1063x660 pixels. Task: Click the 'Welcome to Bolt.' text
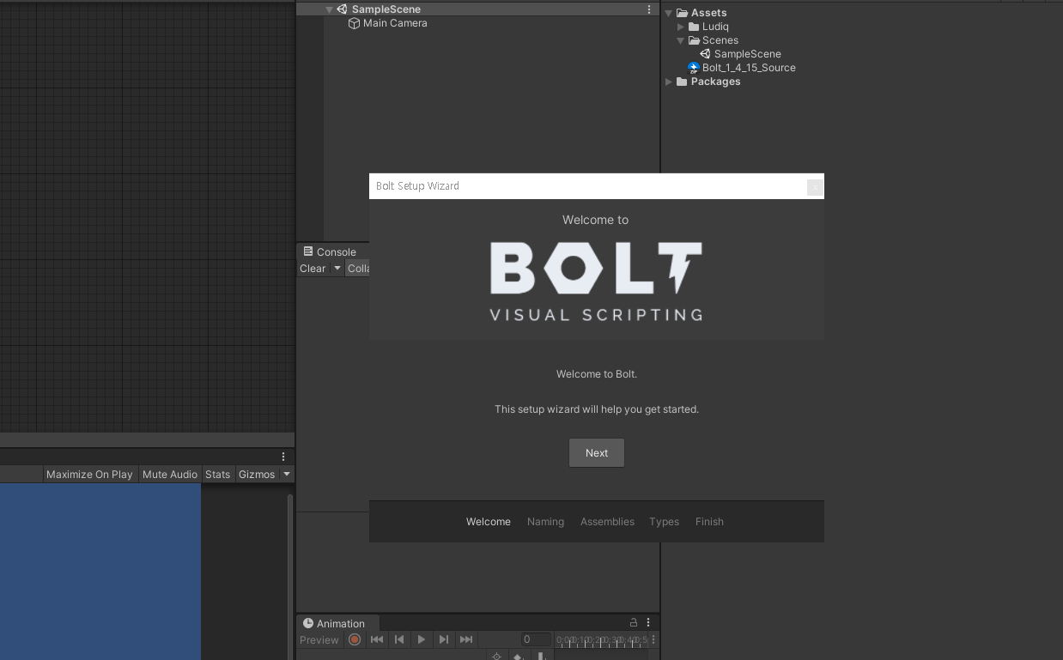(597, 374)
